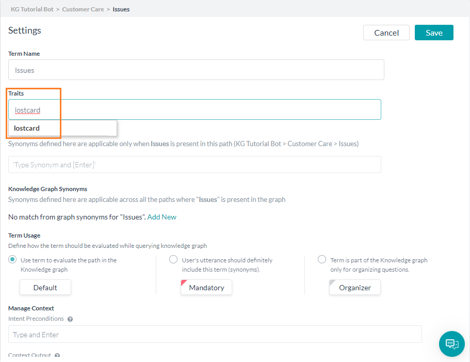Focus the Intent Preconditions input field
The height and width of the screenshot is (362, 470).
point(215,335)
